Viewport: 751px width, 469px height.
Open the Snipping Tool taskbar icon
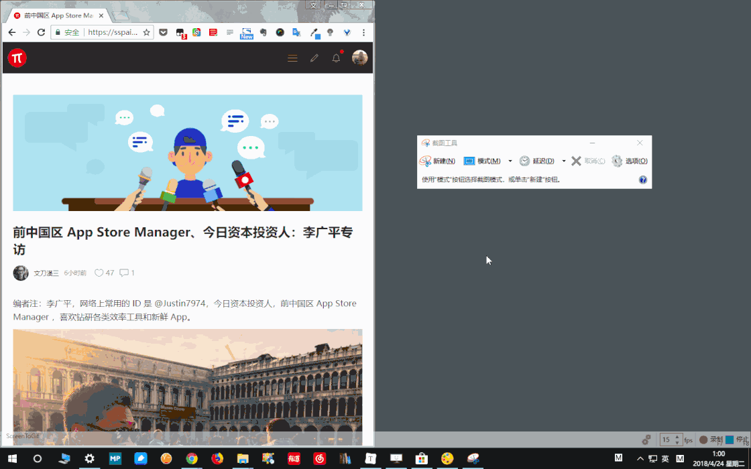473,458
